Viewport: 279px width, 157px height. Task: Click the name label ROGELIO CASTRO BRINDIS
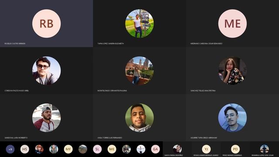tap(15, 44)
